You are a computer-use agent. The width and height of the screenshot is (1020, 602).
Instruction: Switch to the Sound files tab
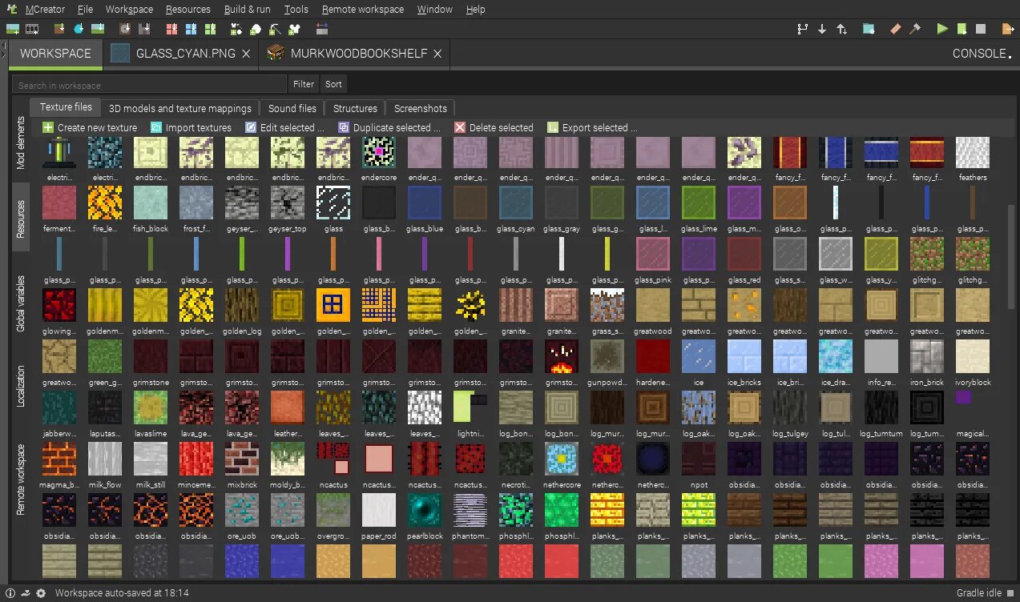292,108
